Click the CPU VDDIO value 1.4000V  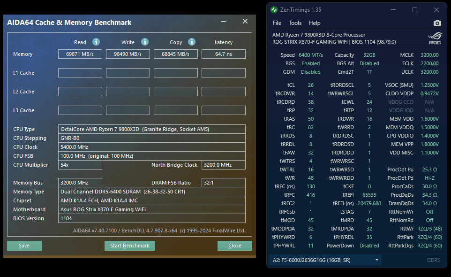pos(429,136)
